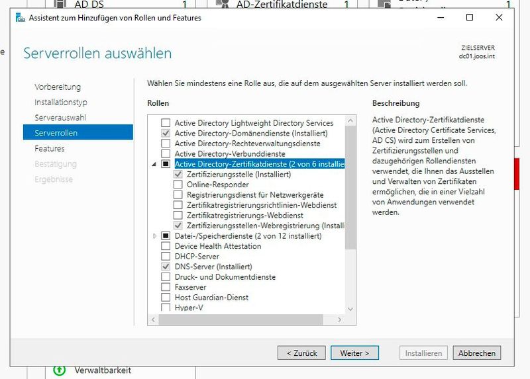Click the AD DS tile in background window

click(89, 5)
